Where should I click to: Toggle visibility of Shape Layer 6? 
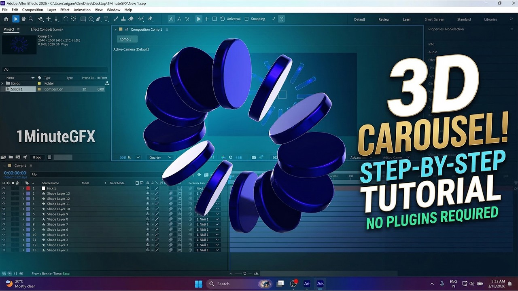pyautogui.click(x=4, y=230)
